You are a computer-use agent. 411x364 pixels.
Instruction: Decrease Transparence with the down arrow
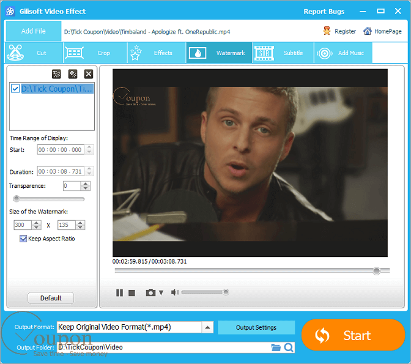(x=86, y=188)
